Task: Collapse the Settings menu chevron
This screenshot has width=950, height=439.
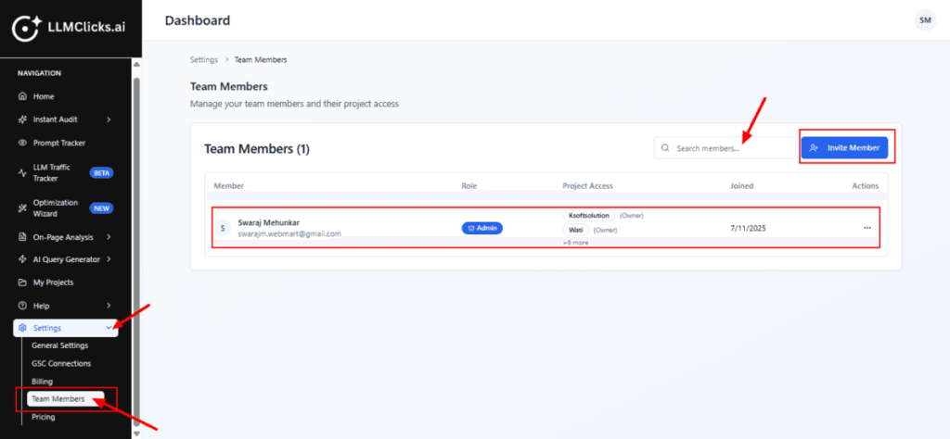Action: click(x=109, y=328)
